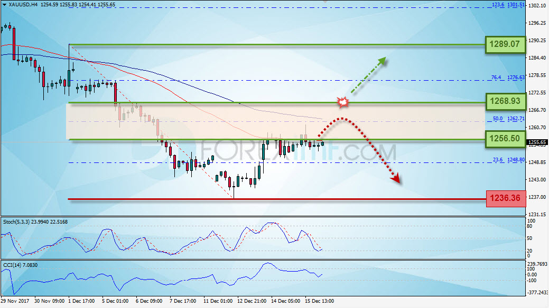549x308 pixels.
Task: Click the 1284.40 price scale value
Action: coord(537,57)
